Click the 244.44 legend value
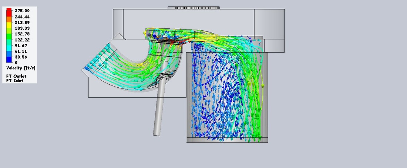This screenshot has height=168, width=407. 22,17
